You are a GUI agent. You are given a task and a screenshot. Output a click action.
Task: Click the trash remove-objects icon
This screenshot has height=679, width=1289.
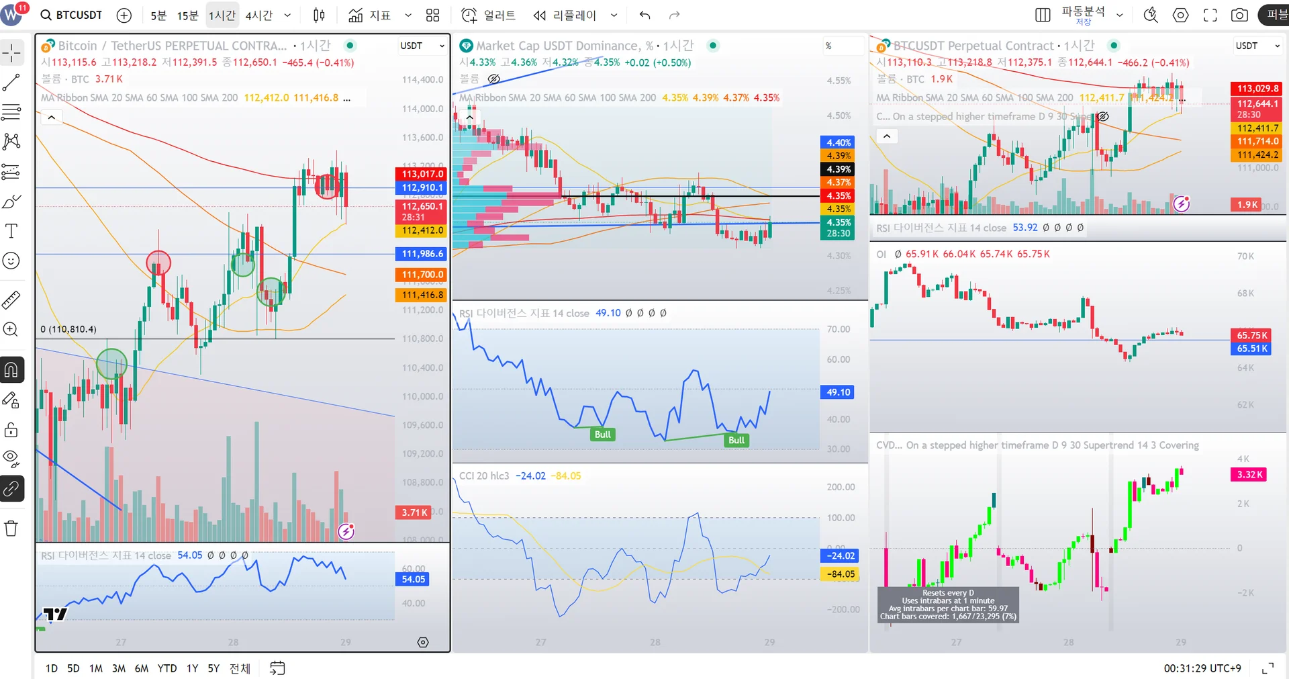(11, 529)
